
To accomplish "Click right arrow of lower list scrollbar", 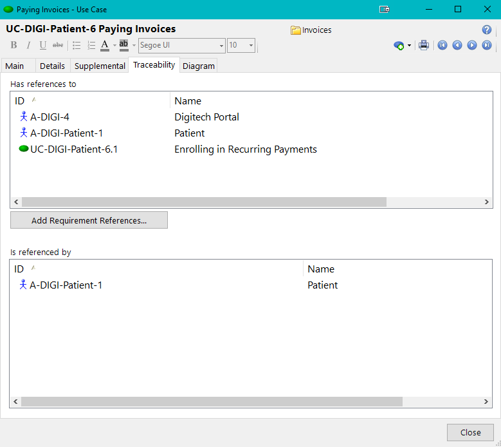I will [x=486, y=401].
